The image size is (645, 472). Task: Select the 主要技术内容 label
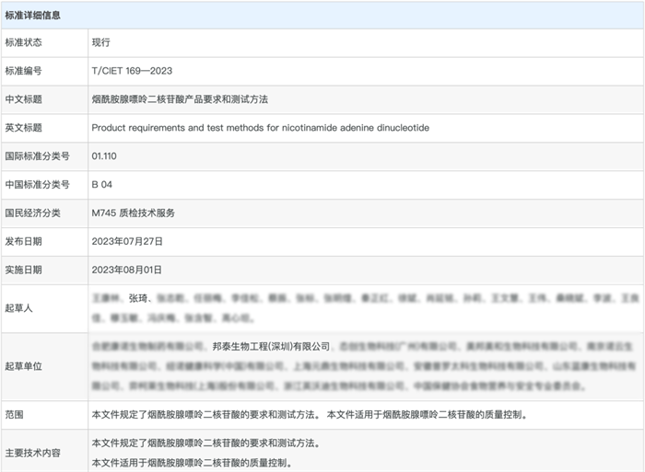(x=33, y=453)
